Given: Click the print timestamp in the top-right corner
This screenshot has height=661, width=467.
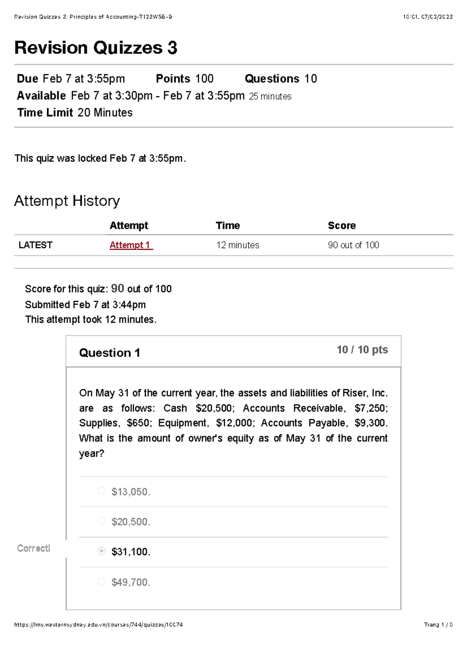Looking at the screenshot, I should click(x=428, y=17).
